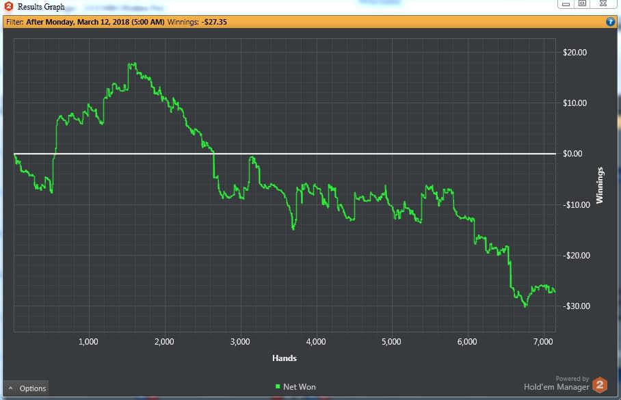Click the Powered by Hold'em Manager text
The image size is (621, 400).
(x=557, y=384)
